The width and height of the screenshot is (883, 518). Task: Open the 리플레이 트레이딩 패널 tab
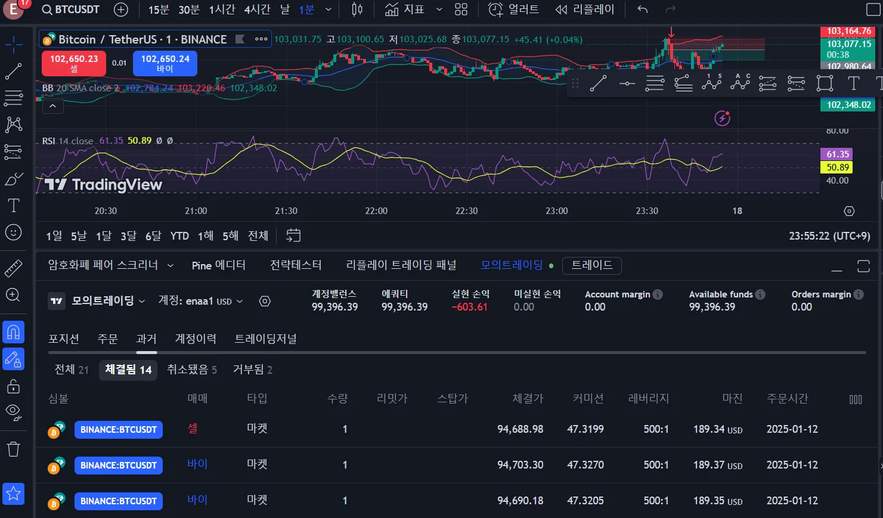pos(401,265)
